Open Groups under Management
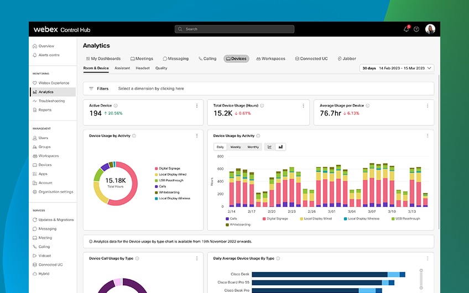Image resolution: width=469 pixels, height=293 pixels. [41, 147]
